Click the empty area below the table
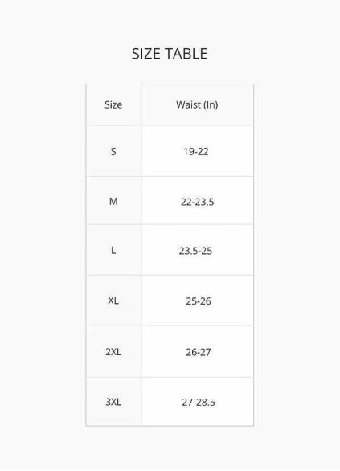 click(x=170, y=448)
